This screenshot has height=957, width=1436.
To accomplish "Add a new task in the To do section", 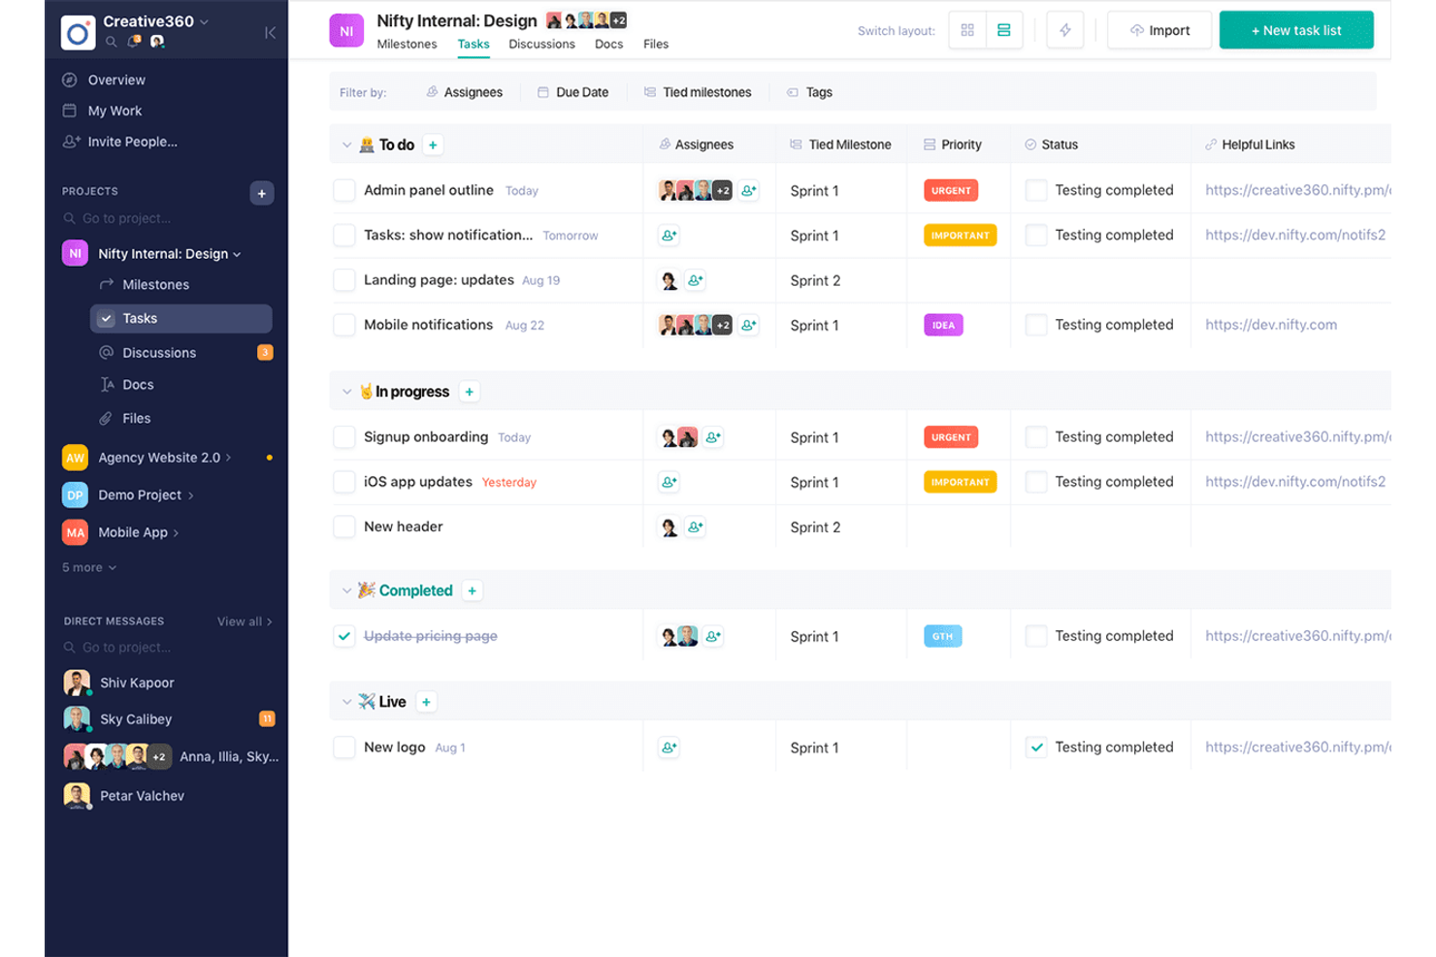I will 433,144.
